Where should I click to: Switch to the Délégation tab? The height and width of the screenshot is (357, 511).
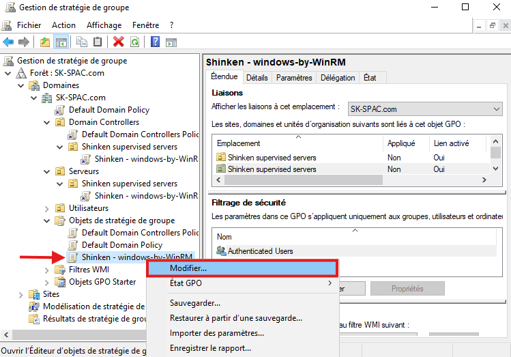[x=337, y=78]
